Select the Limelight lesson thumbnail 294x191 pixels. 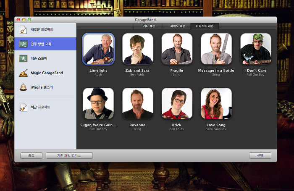coord(98,49)
